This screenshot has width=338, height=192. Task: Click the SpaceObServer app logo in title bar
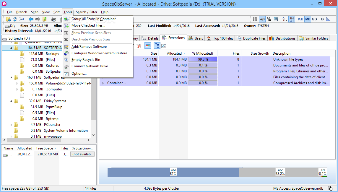point(4,4)
